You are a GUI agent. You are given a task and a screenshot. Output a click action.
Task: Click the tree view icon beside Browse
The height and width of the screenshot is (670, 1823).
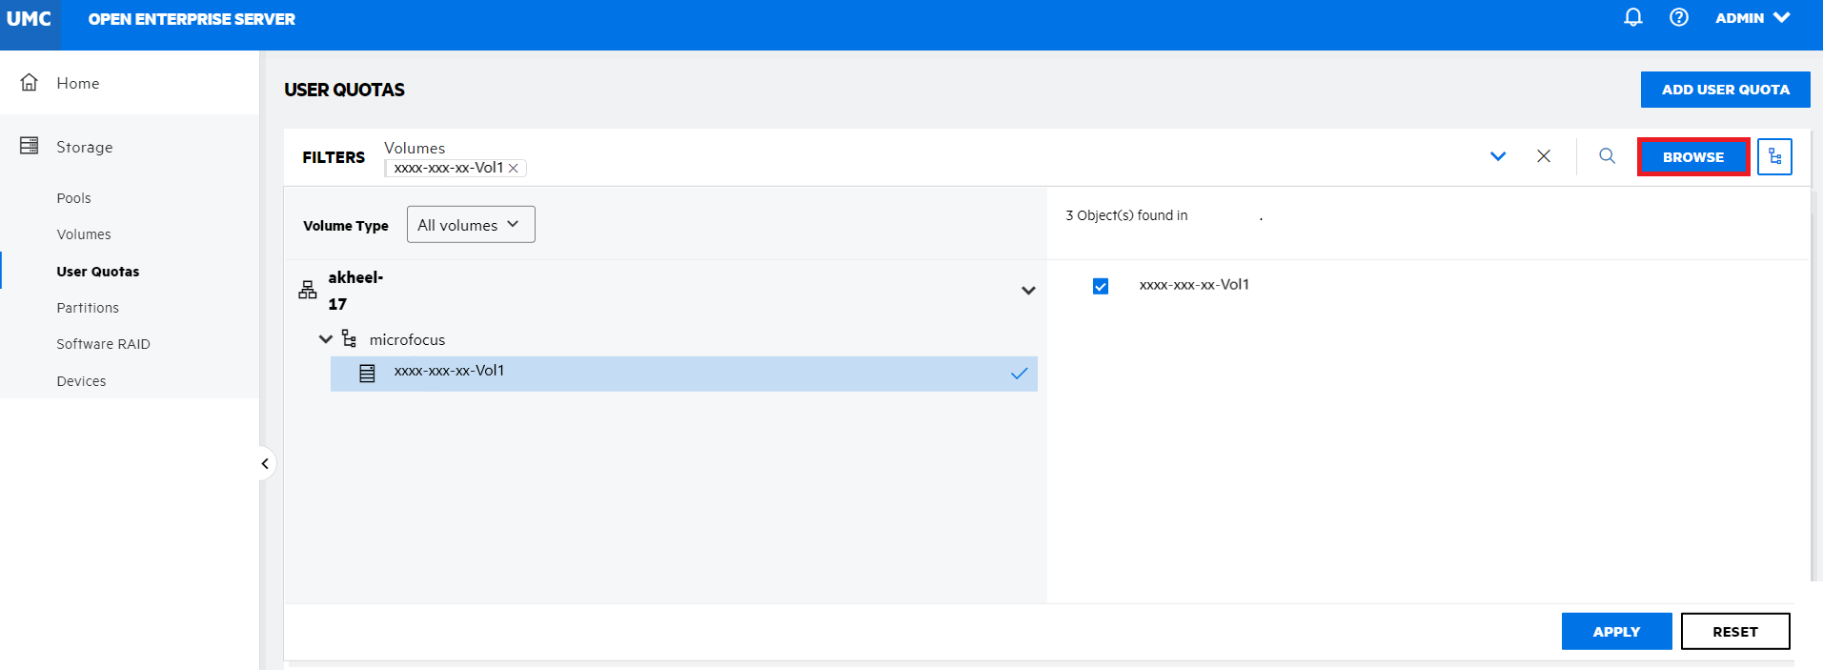[1773, 157]
